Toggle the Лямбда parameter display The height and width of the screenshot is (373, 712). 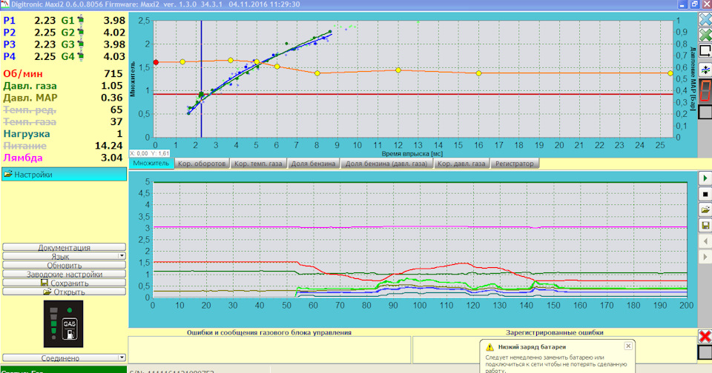pyautogui.click(x=23, y=158)
